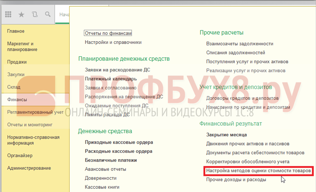The image size is (316, 192).
Task: Open the Закупки section
Action: click(x=16, y=74)
